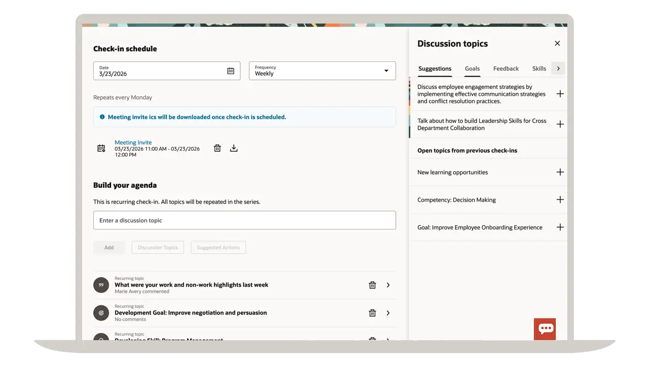Delete the work and non-work highlights topic
This screenshot has height=367, width=650.
click(x=372, y=285)
